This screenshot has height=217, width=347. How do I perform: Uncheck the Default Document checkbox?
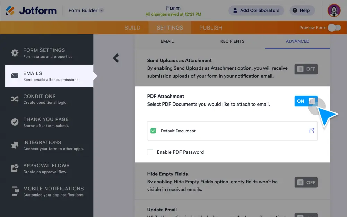pyautogui.click(x=153, y=131)
